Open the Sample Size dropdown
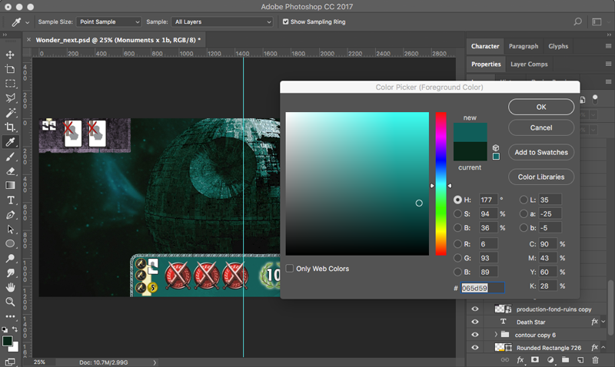This screenshot has width=615, height=367. [108, 22]
